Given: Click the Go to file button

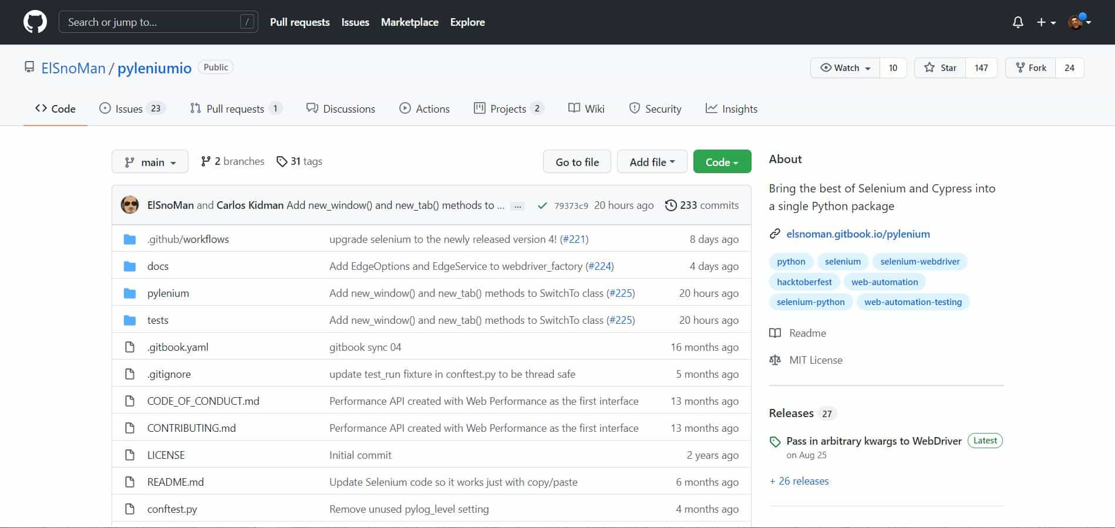Looking at the screenshot, I should [577, 162].
